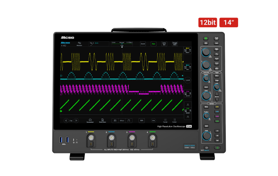Open the cyan channel 2 info panel
This screenshot has width=278, height=176.
coord(187,67)
